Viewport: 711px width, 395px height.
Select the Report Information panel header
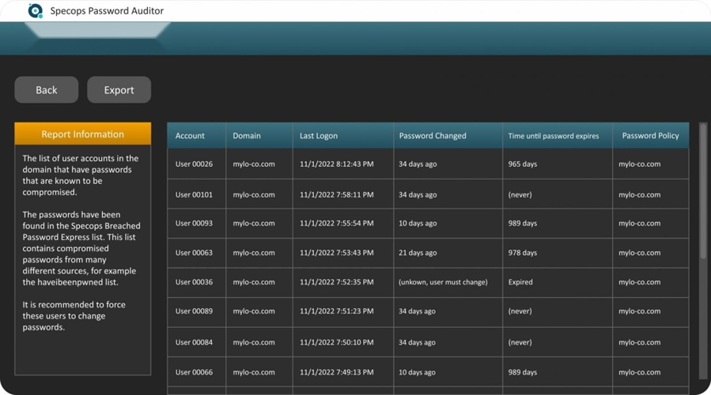[82, 134]
